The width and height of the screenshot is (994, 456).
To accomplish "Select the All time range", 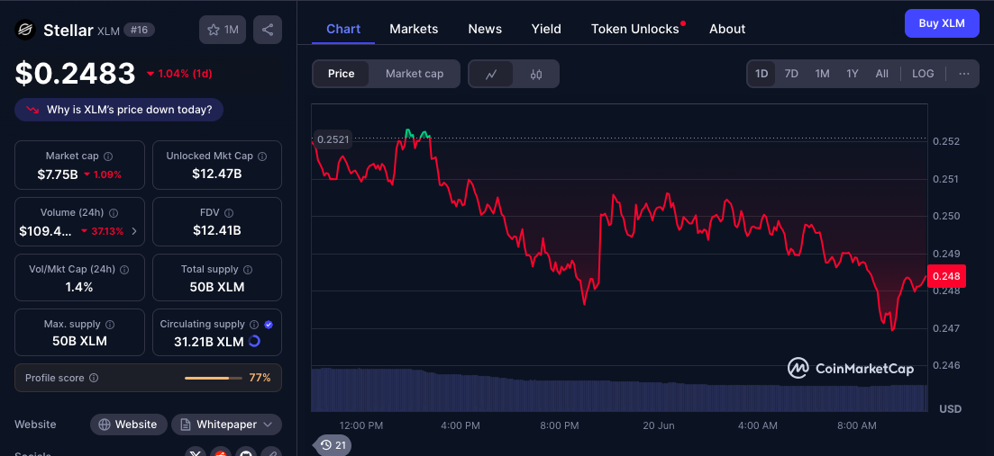I will pyautogui.click(x=881, y=74).
